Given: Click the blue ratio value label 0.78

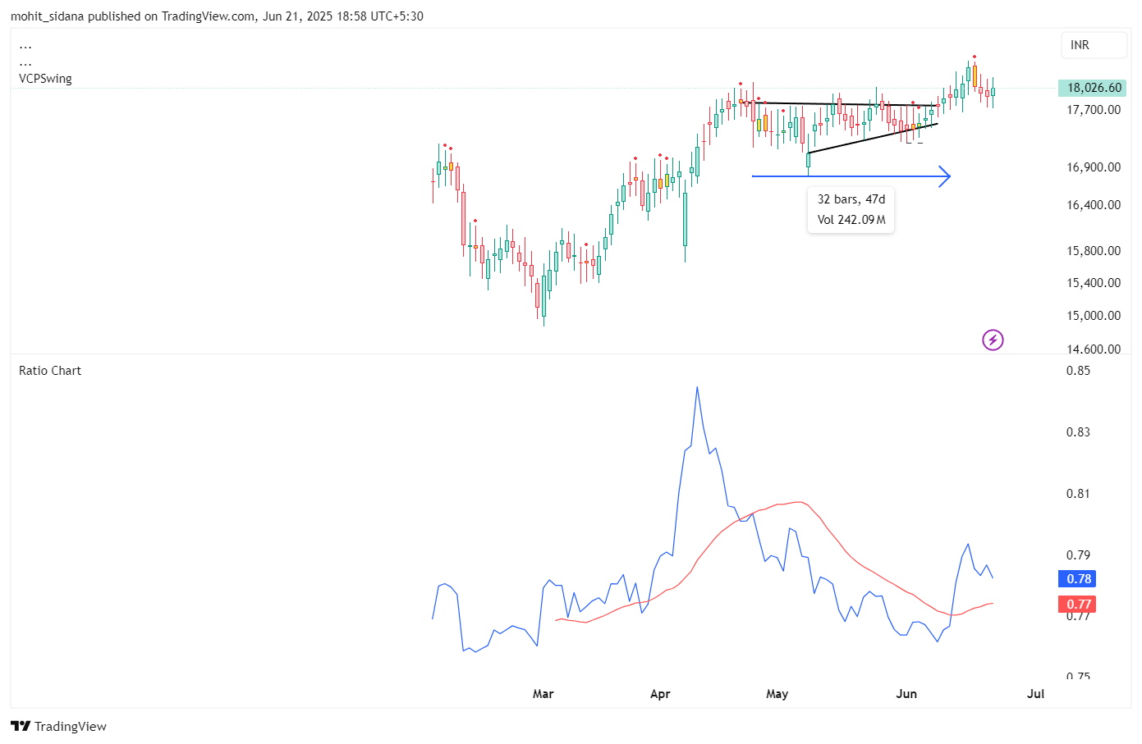Looking at the screenshot, I should [x=1078, y=579].
